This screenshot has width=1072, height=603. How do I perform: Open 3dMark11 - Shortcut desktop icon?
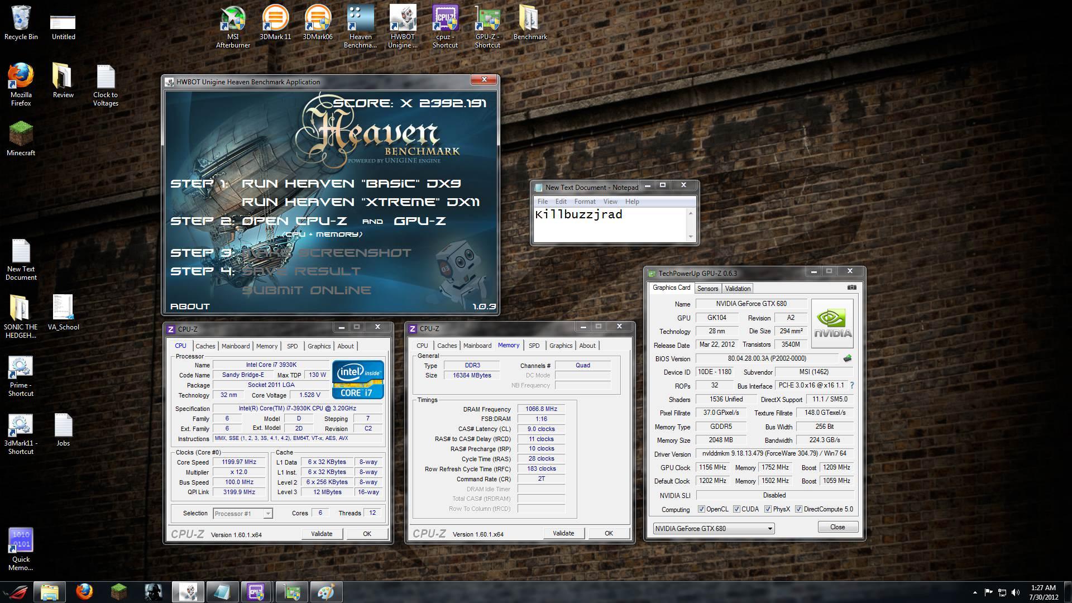click(x=21, y=434)
